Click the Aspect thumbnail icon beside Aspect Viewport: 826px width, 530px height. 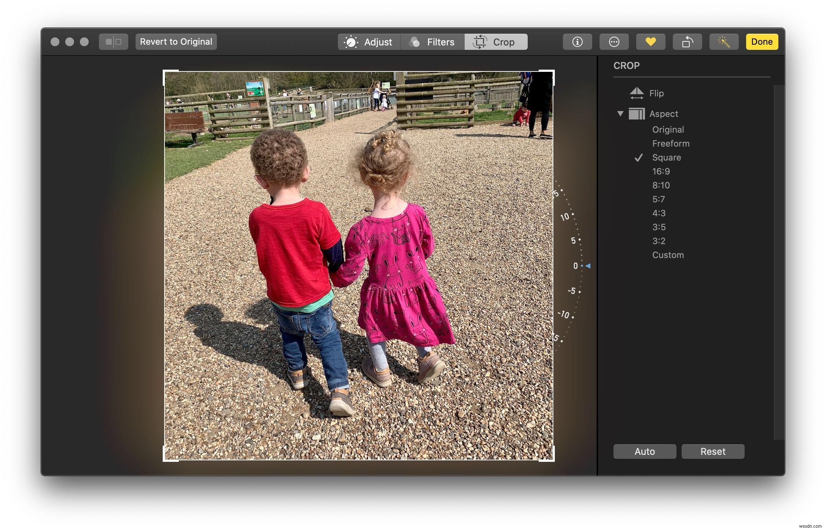click(x=637, y=114)
